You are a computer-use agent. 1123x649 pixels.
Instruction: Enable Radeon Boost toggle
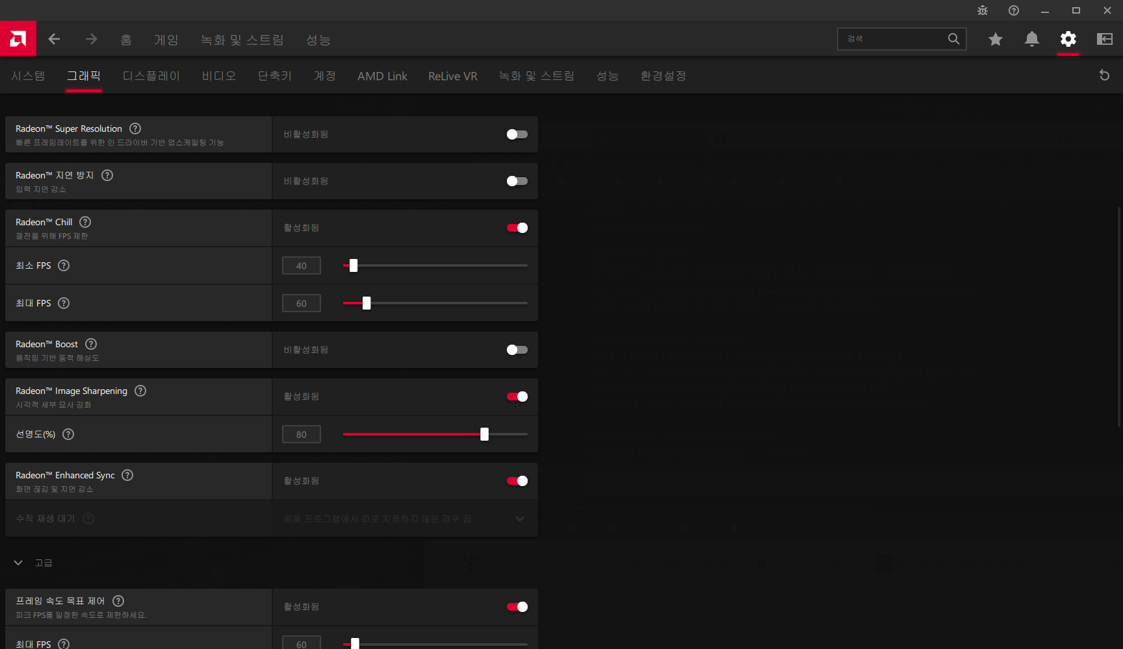click(x=517, y=350)
